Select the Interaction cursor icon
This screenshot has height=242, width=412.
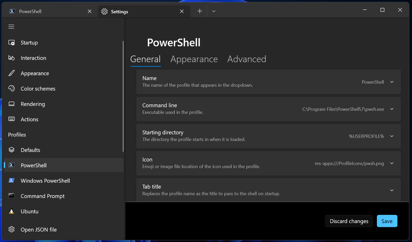11,58
